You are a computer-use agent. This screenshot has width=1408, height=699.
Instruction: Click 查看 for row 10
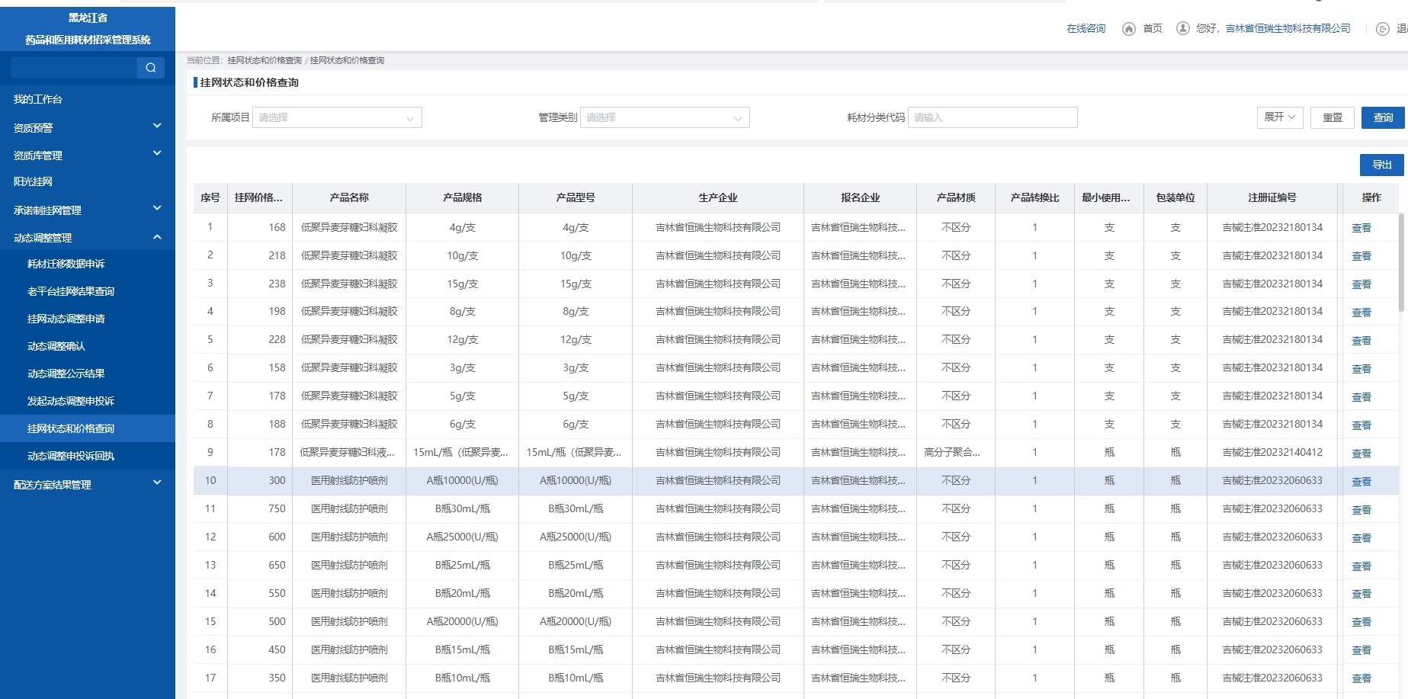(x=1361, y=482)
